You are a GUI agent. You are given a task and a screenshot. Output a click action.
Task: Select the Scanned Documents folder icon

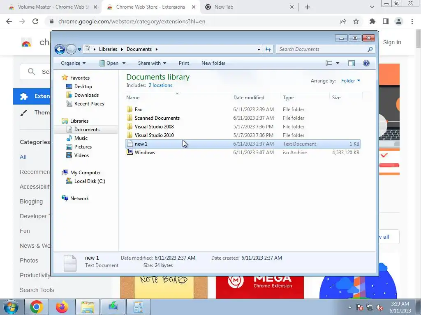pyautogui.click(x=130, y=118)
